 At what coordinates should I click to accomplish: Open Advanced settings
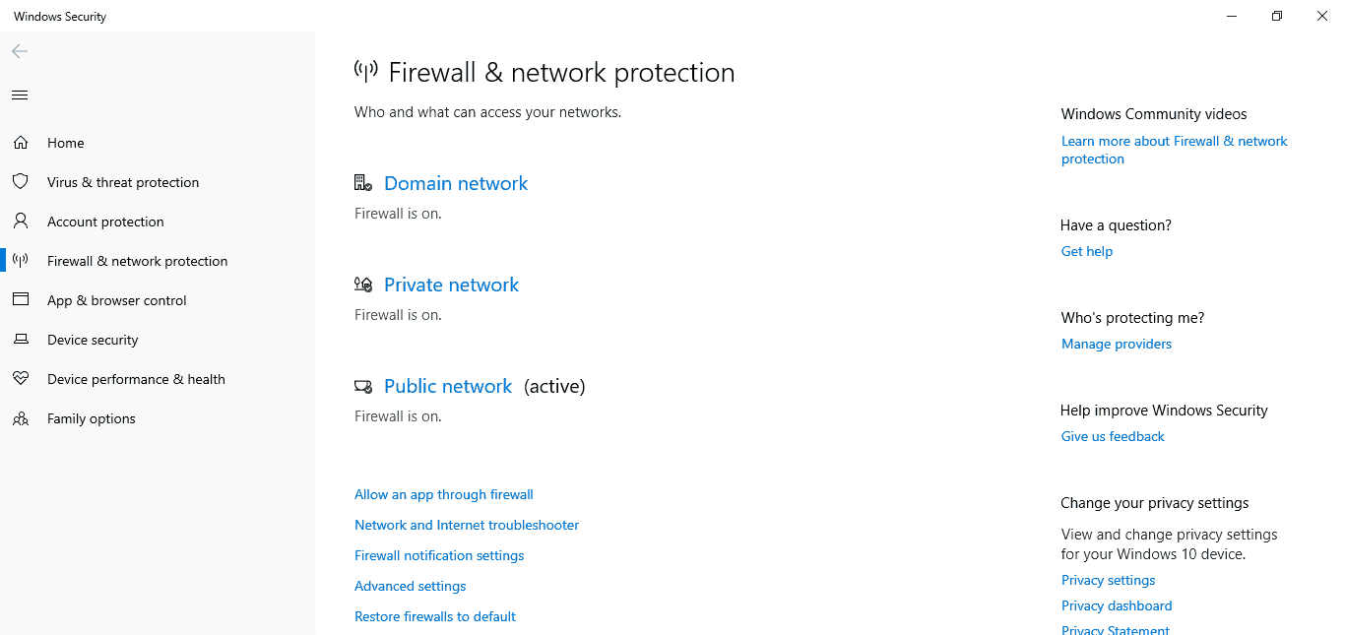tap(410, 585)
